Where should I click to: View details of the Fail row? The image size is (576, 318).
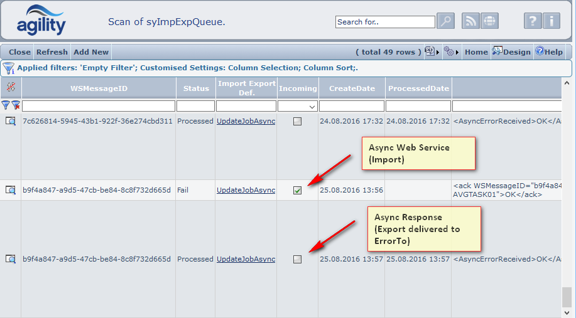(x=11, y=190)
